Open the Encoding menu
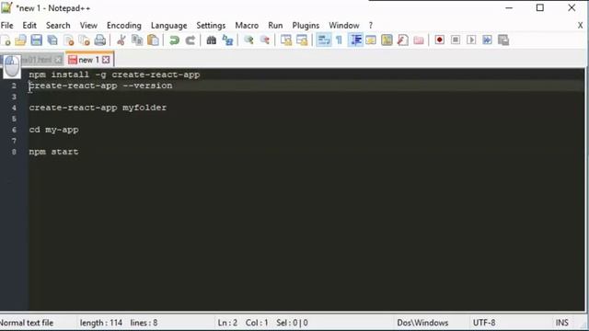The height and width of the screenshot is (331, 589). tap(124, 26)
